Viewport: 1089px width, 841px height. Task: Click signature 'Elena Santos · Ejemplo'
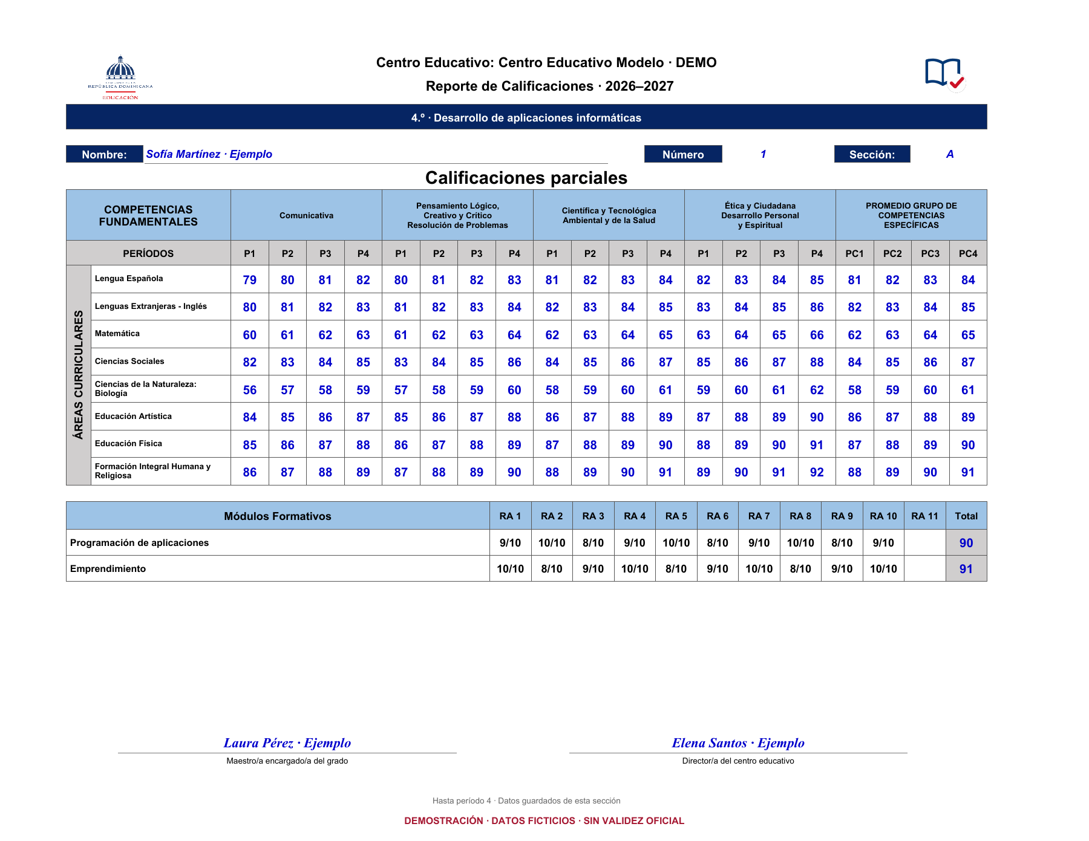(x=738, y=743)
